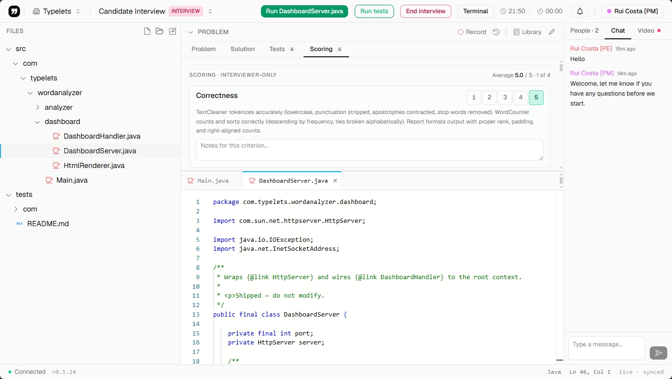Click the new file icon in Files
The width and height of the screenshot is (672, 379).
click(147, 31)
